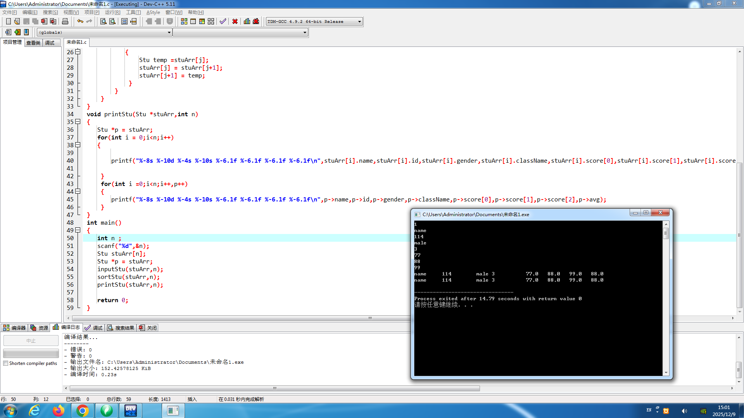Screen dimensions: 744x418
Task: Click the Syntax Check checkmark icon
Action: coord(223,21)
